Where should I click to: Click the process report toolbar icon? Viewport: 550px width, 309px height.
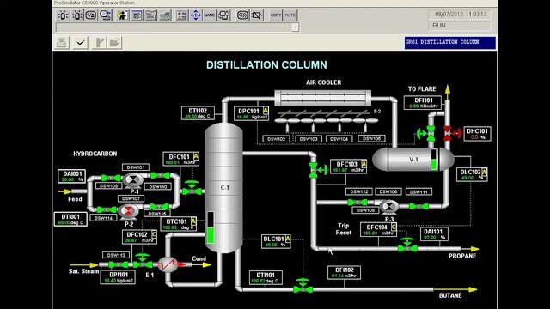click(164, 15)
